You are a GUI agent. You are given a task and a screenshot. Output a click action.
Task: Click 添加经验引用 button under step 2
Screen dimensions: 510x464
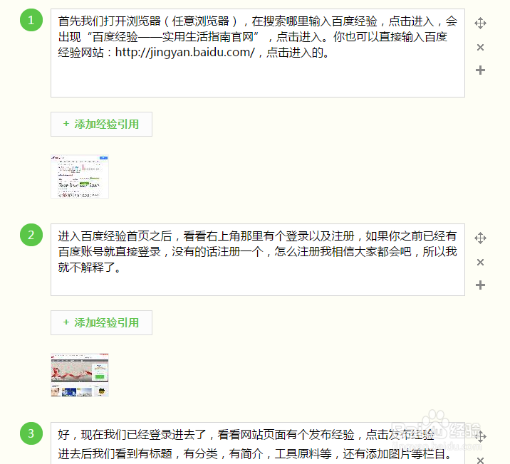point(101,322)
